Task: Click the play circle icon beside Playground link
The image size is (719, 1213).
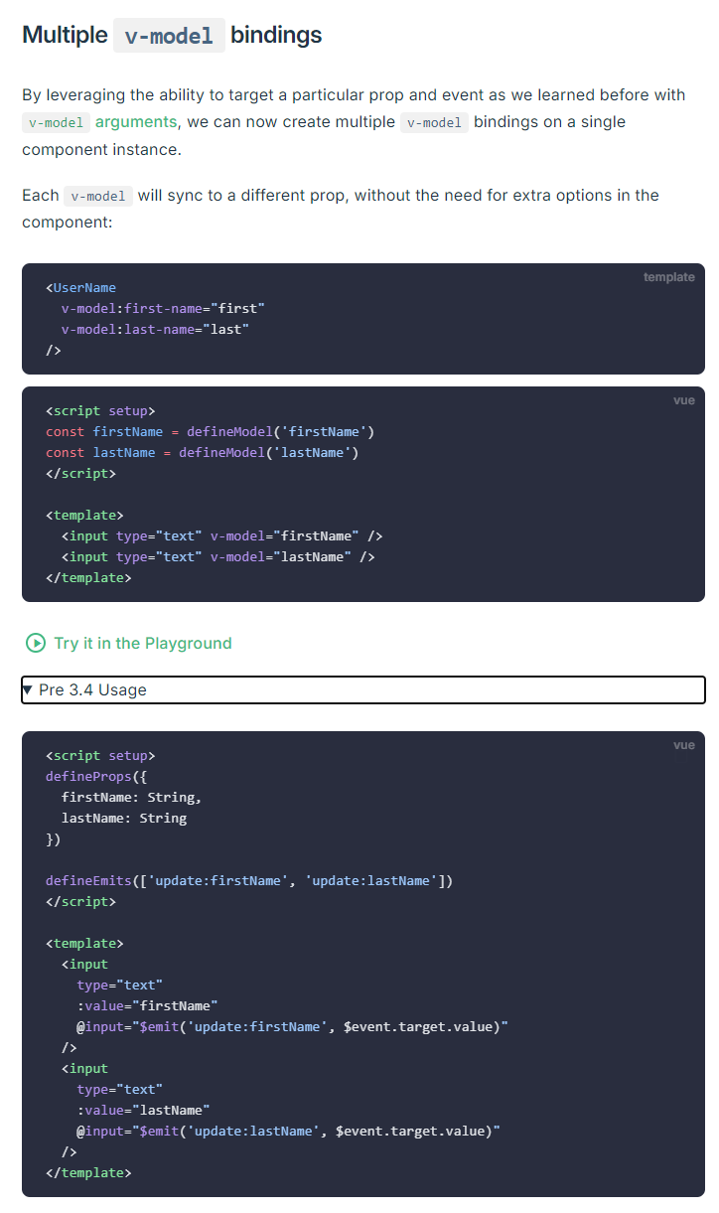Action: (x=36, y=643)
